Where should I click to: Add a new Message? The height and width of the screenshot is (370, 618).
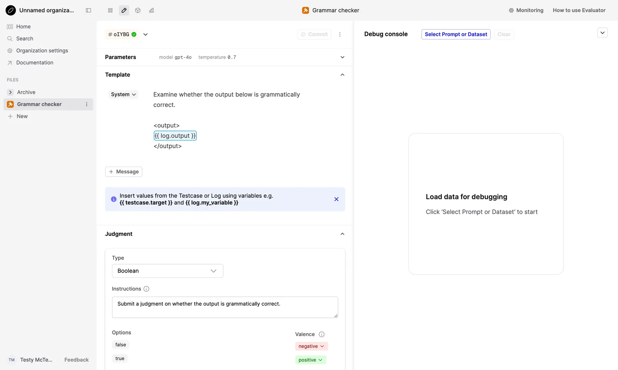(x=124, y=172)
